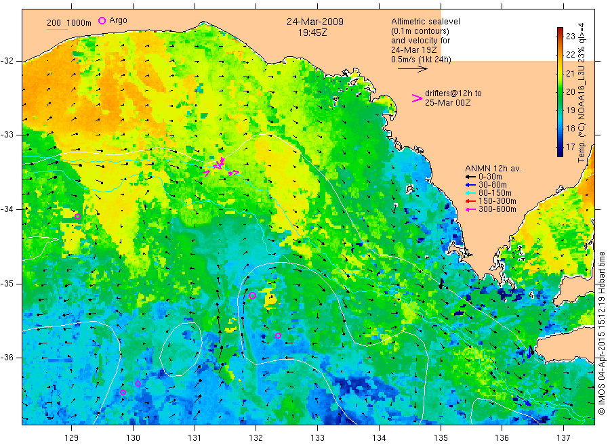This screenshot has height=447, width=610.
Task: Click the IMOS copyright timestamp text
Action: click(601, 333)
